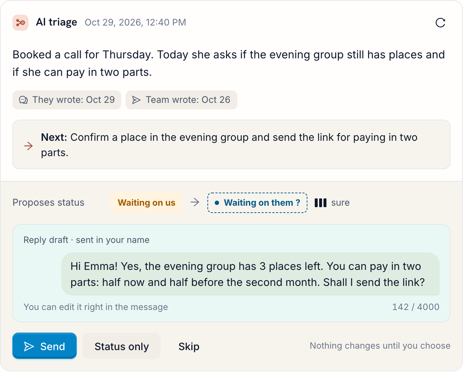The height and width of the screenshot is (372, 463).
Task: Click the arrow between the status badges
Action: (x=195, y=202)
